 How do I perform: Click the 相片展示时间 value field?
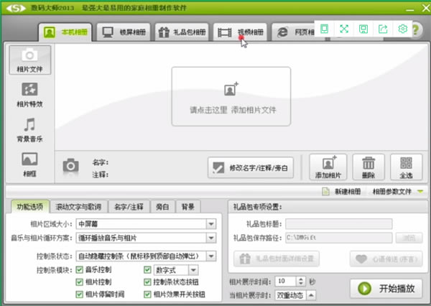pos(285,281)
